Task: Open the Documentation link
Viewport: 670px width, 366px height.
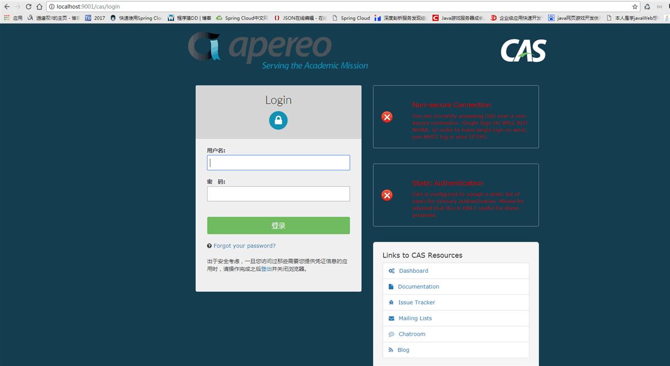Action: pos(418,287)
